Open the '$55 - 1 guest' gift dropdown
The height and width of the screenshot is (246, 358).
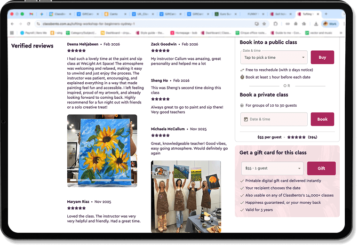click(x=272, y=168)
